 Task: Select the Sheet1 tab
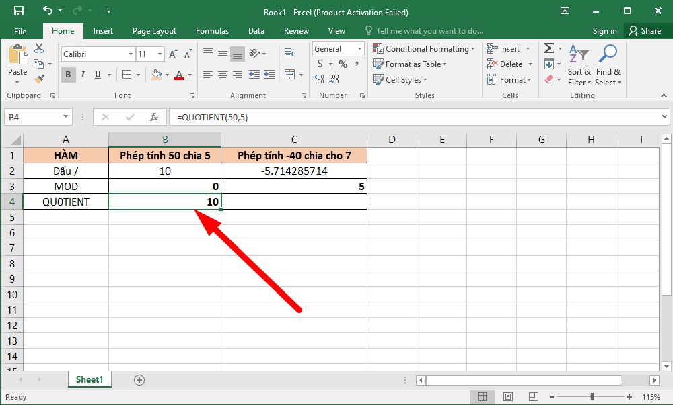click(x=90, y=379)
